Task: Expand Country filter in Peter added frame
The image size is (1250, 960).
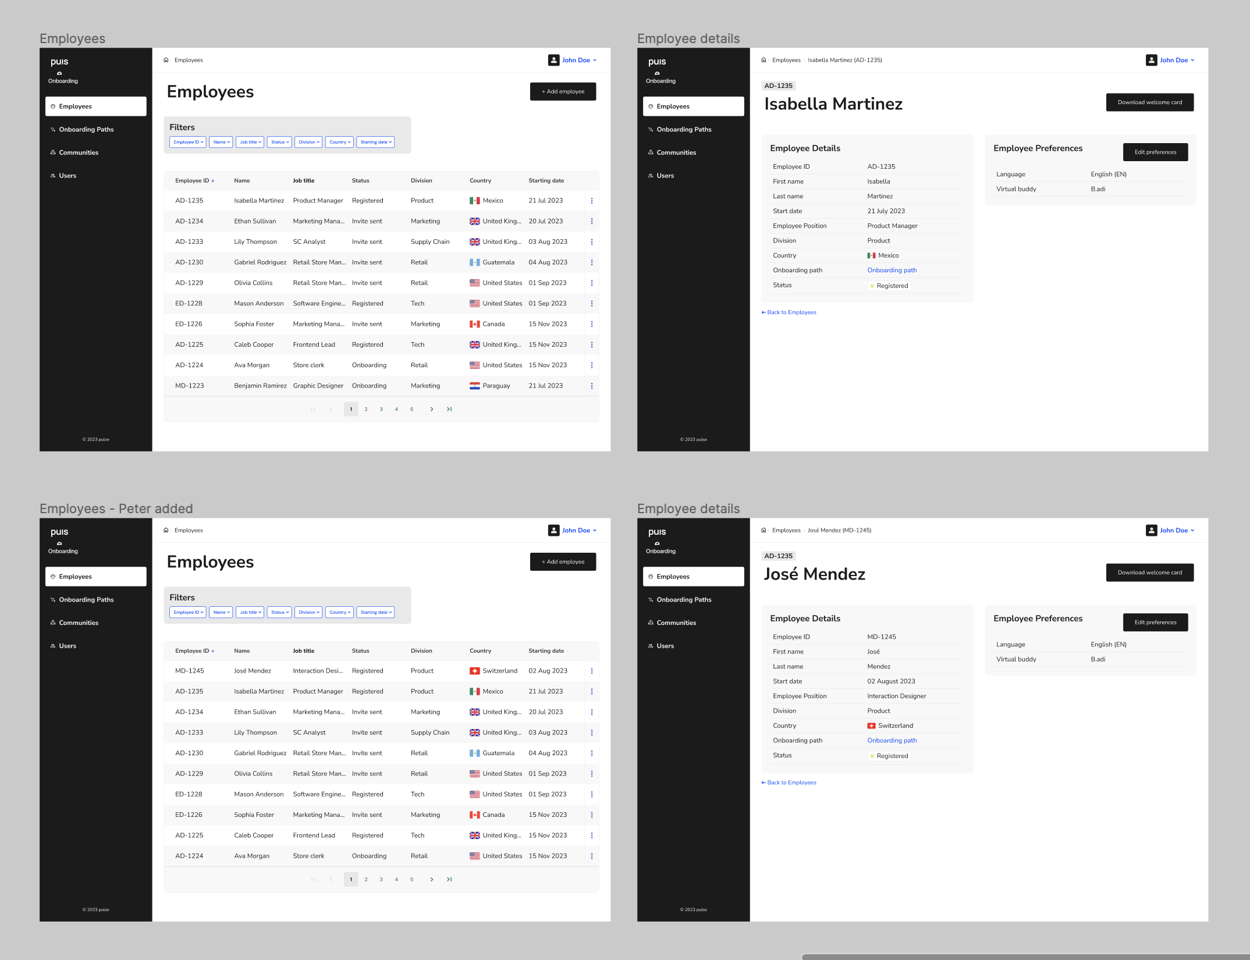Action: click(340, 612)
